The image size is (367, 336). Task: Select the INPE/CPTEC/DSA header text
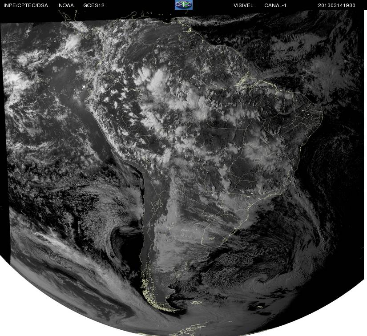click(x=26, y=5)
